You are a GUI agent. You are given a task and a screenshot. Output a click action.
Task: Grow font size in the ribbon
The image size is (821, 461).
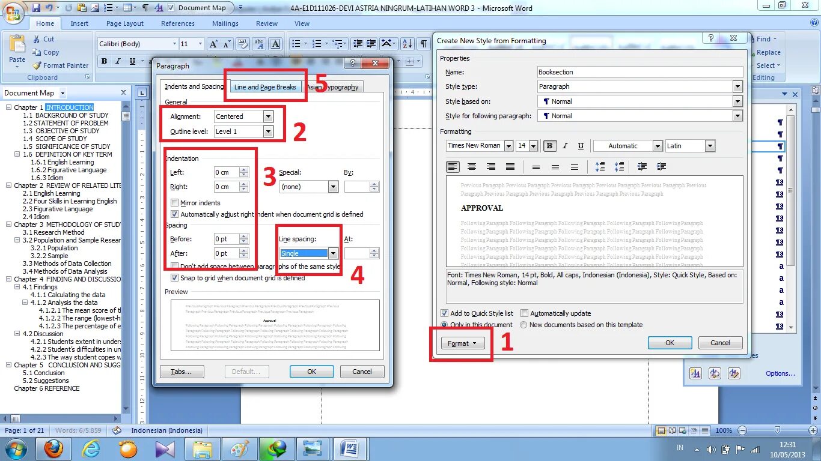[213, 44]
